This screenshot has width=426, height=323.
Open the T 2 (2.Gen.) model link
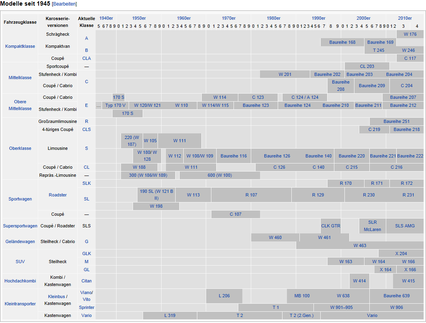point(301,315)
